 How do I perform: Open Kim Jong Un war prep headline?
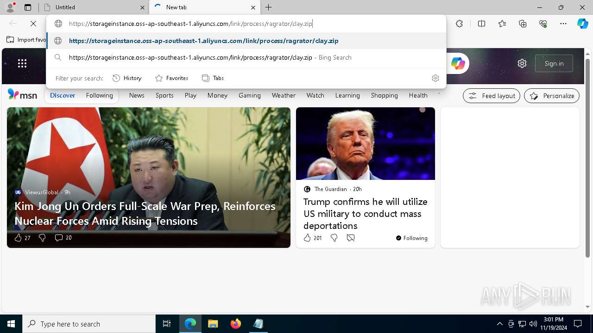point(145,213)
